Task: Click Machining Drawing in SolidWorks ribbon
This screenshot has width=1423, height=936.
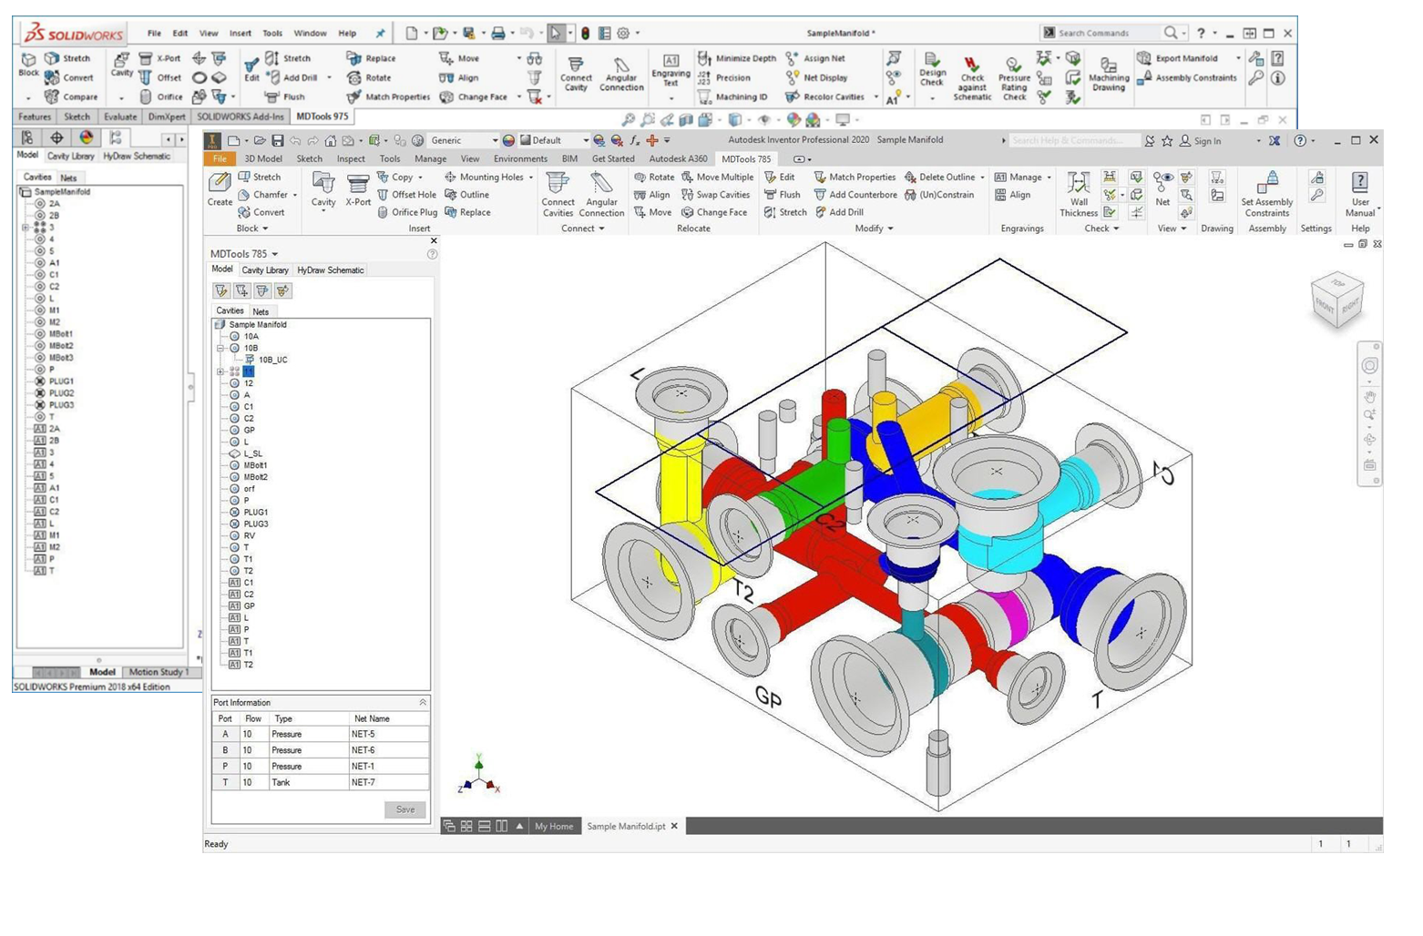Action: pos(1108,75)
